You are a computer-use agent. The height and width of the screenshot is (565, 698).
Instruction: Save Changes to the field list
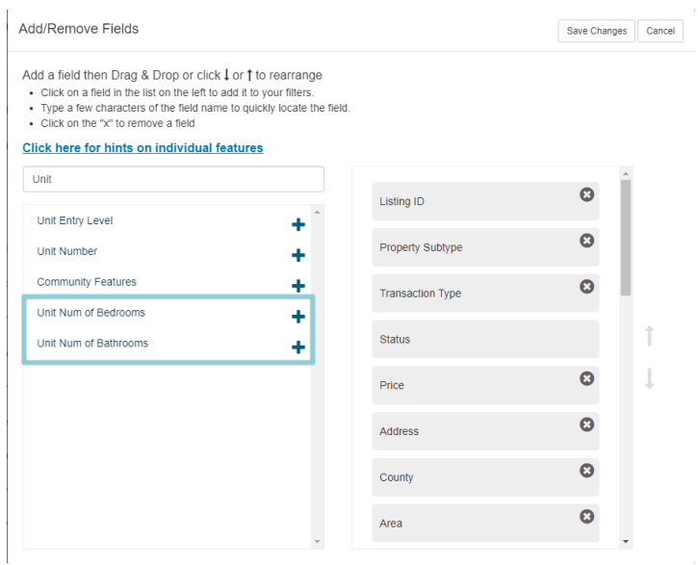[596, 31]
